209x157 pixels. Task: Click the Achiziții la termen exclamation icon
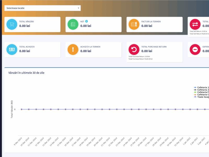(x=73, y=49)
